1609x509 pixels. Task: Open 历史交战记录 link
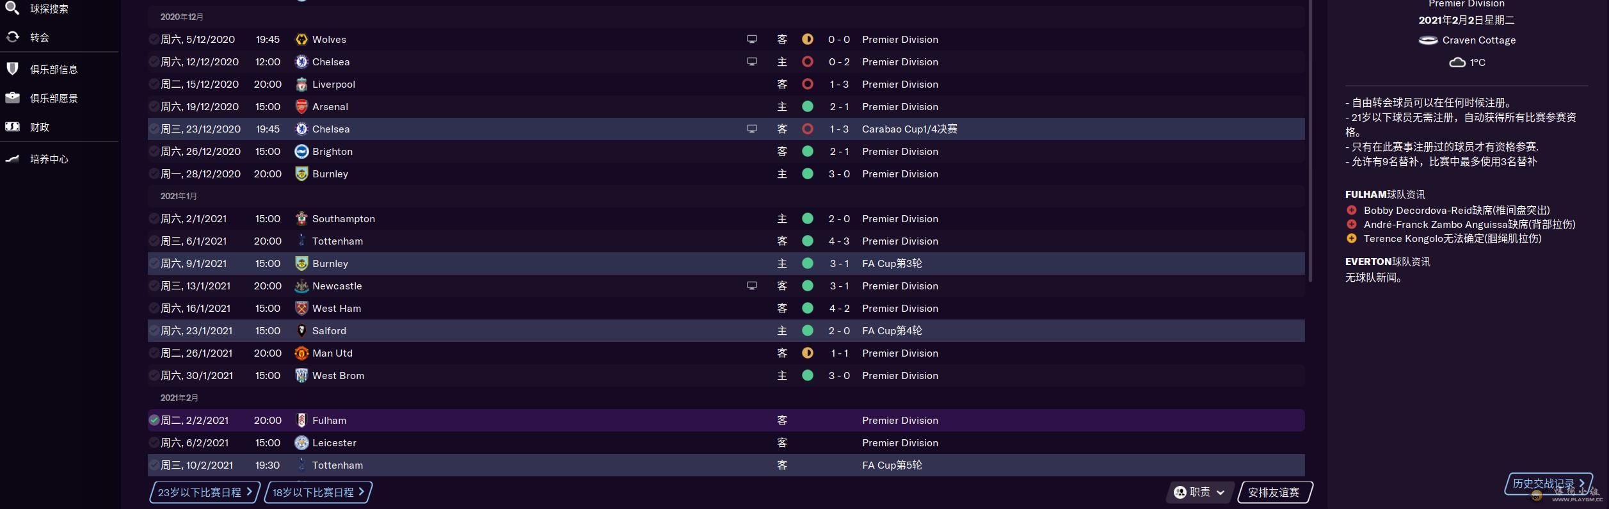click(1548, 483)
